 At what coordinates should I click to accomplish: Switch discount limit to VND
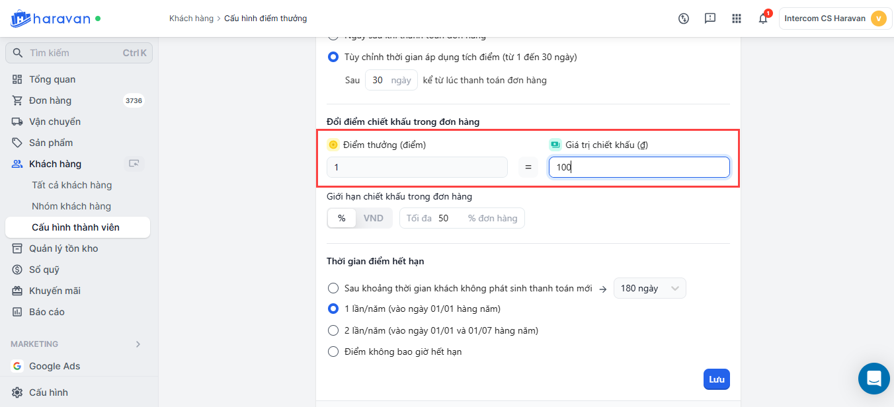(x=373, y=218)
